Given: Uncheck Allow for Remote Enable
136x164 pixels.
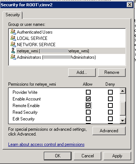Looking at the screenshot, I should (88, 106).
